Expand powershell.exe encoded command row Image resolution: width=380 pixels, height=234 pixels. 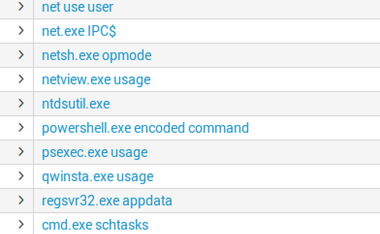click(x=21, y=127)
